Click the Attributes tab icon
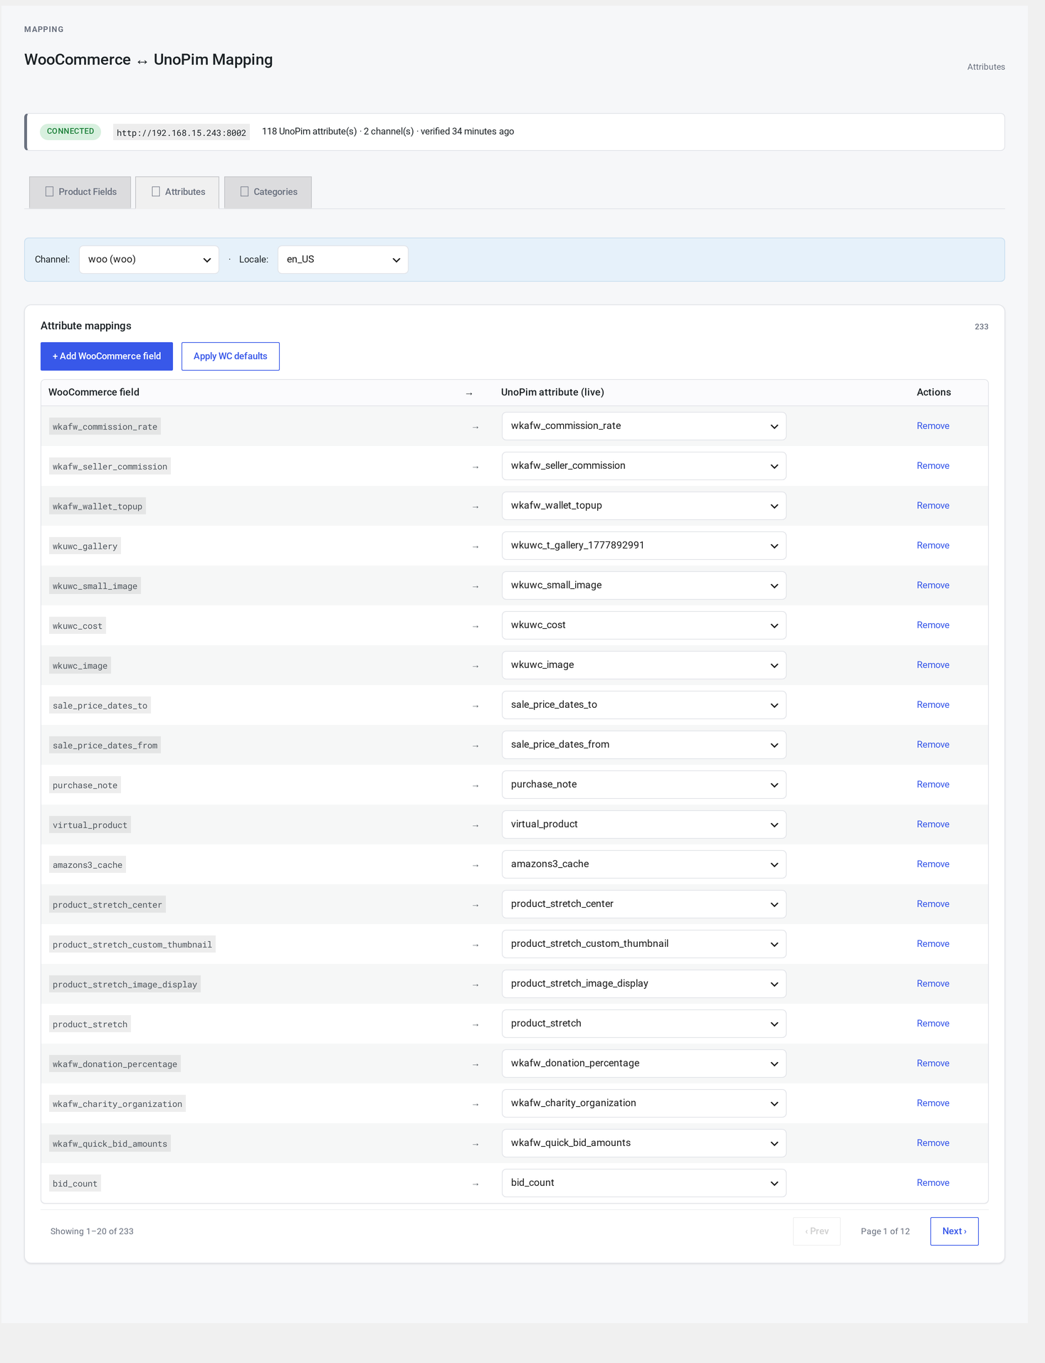This screenshot has height=1363, width=1045. click(x=156, y=191)
